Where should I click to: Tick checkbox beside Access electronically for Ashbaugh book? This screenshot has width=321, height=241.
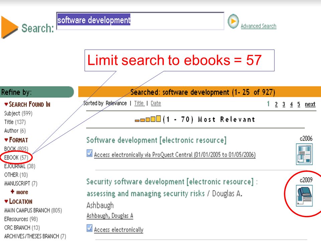pyautogui.click(x=90, y=228)
